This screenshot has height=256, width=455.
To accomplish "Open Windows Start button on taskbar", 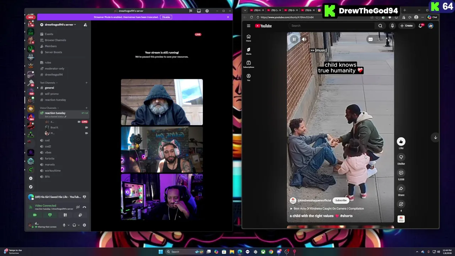I will tap(161, 252).
